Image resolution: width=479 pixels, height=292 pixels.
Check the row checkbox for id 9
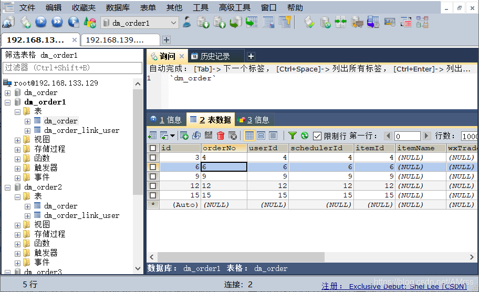(153, 176)
